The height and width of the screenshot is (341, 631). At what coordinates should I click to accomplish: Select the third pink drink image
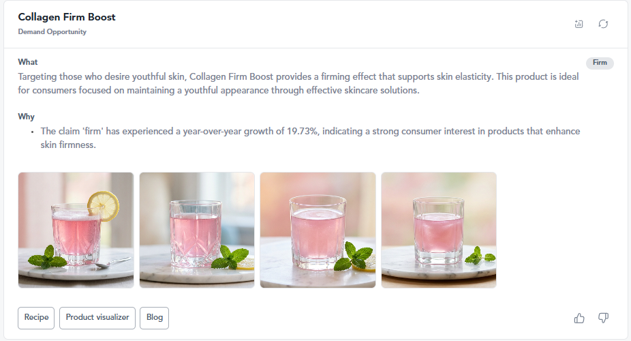point(318,231)
